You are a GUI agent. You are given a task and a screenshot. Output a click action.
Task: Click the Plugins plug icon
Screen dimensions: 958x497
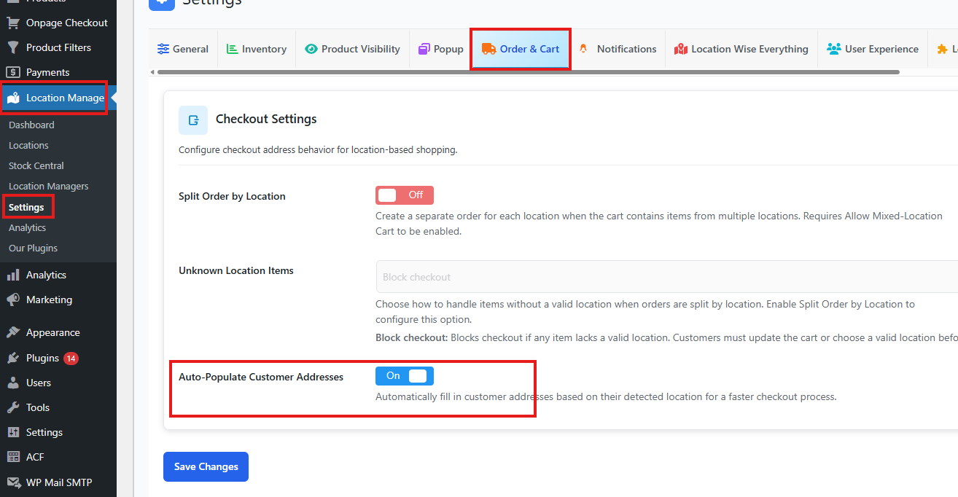click(x=13, y=358)
